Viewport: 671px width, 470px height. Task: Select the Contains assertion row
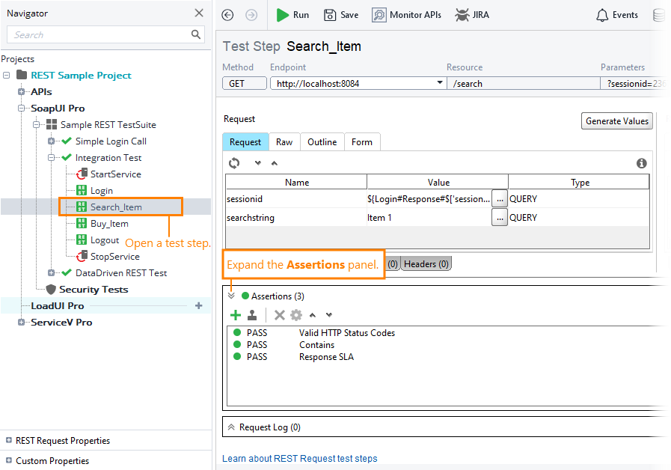point(316,344)
